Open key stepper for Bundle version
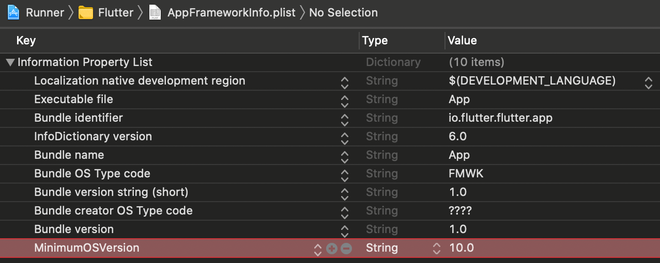 pos(345,230)
